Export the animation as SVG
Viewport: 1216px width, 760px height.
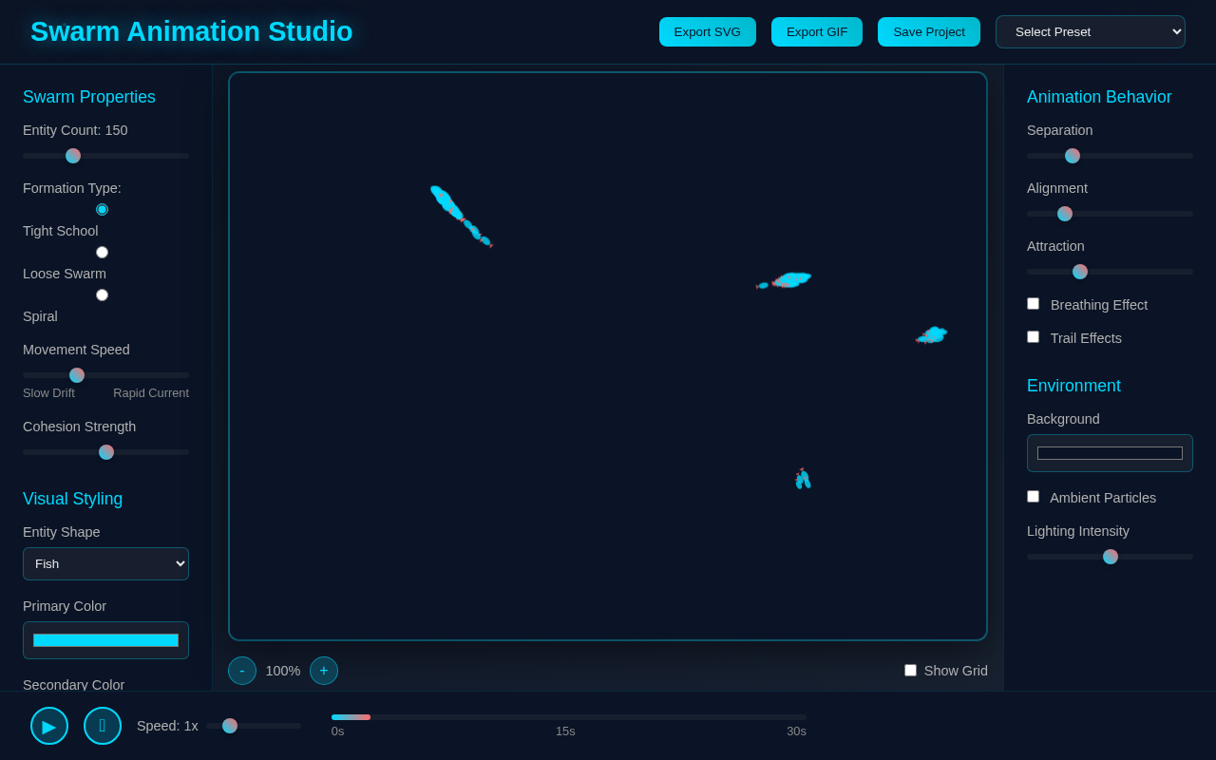707,31
